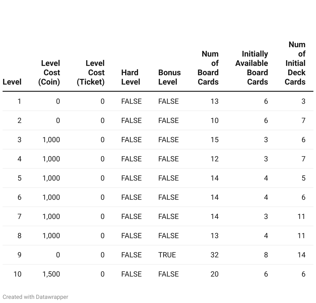Click the TRUE value in Bonus Level
The image size is (316, 303).
[167, 255]
